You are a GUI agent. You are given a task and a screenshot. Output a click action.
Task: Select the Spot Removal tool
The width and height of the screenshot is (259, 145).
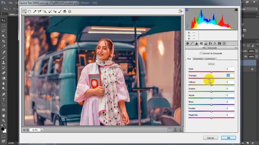pyautogui.click(x=50, y=12)
